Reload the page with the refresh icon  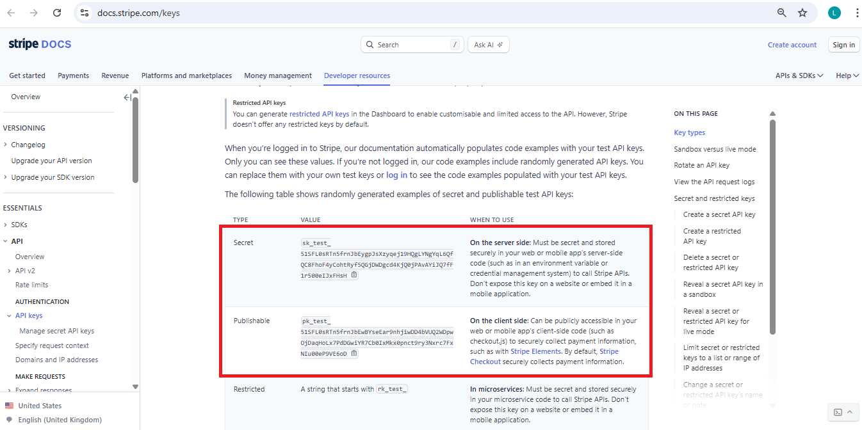57,13
